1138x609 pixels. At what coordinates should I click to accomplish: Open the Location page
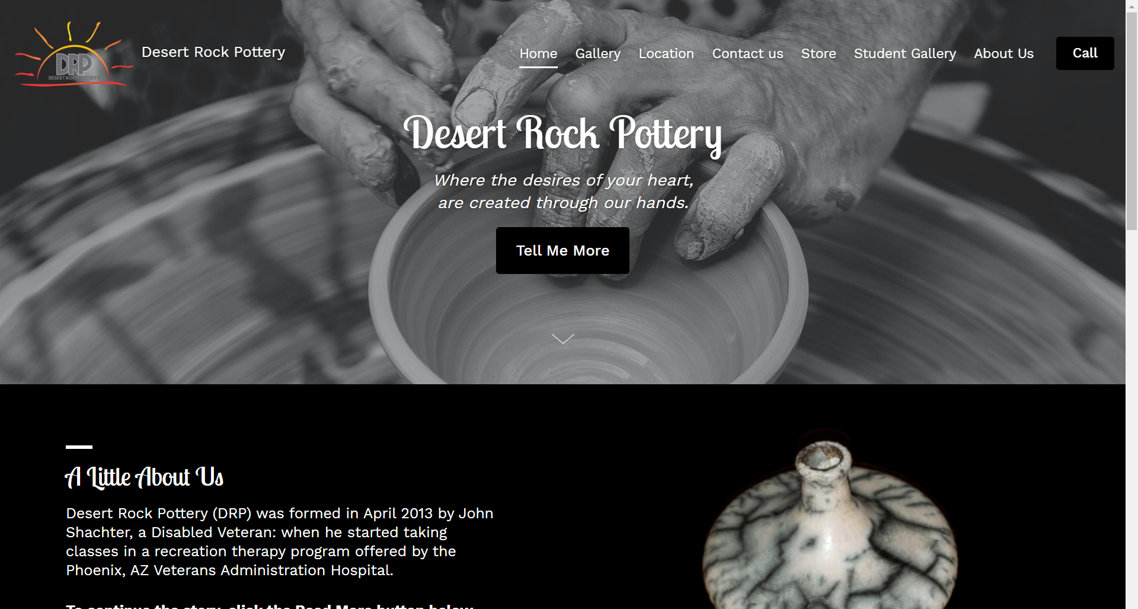click(666, 53)
